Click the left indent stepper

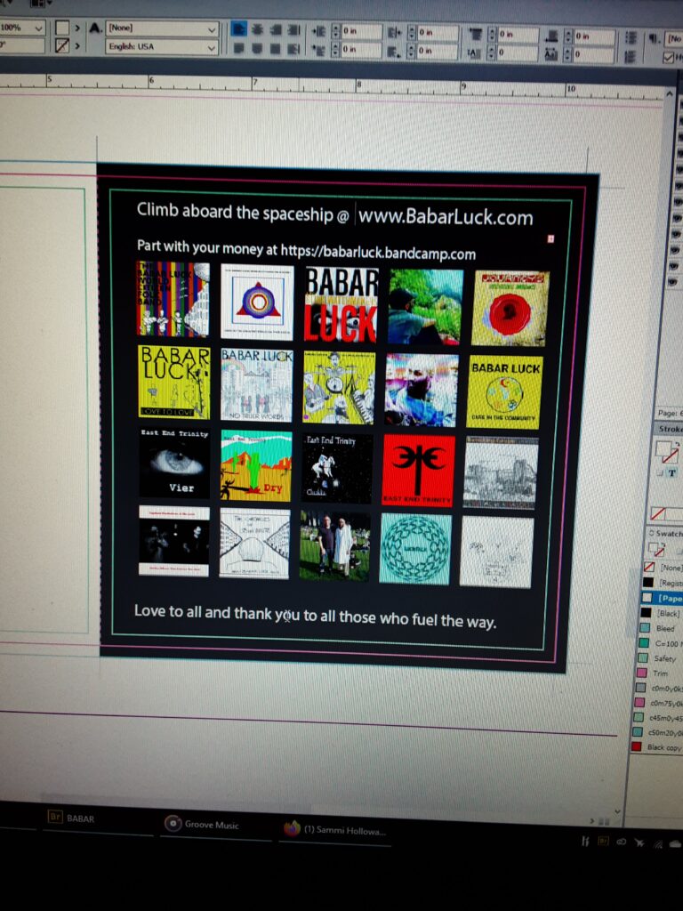pos(335,30)
